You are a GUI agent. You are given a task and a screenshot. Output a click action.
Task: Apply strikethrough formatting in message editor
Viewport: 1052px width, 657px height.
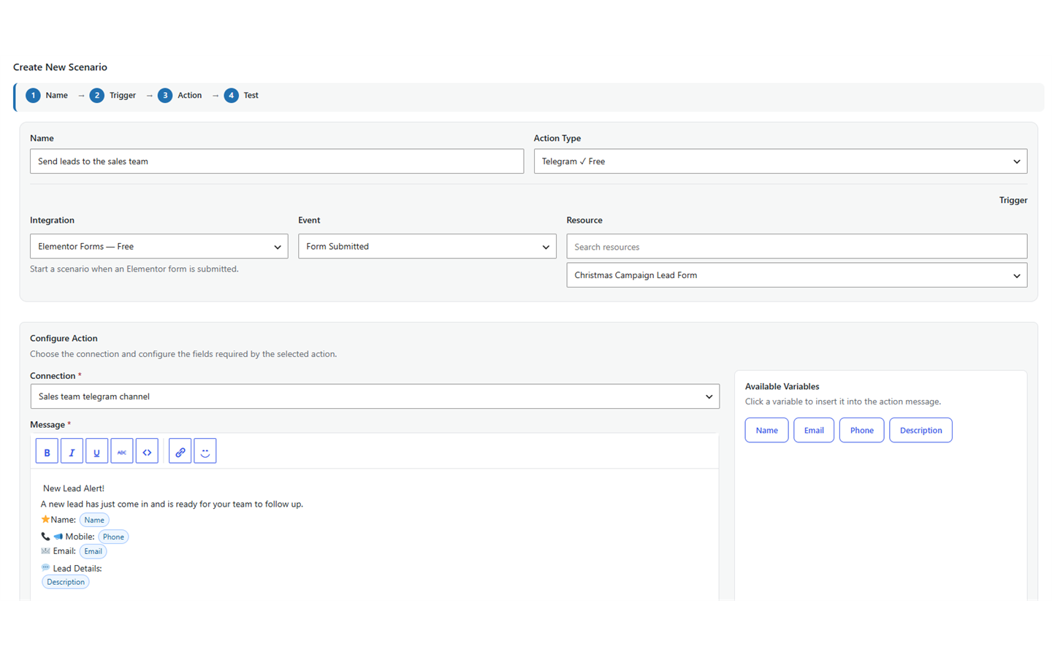[122, 452]
